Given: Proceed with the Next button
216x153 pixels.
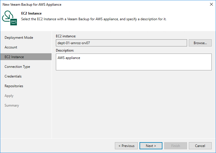Looking at the screenshot, I should (x=151, y=146).
